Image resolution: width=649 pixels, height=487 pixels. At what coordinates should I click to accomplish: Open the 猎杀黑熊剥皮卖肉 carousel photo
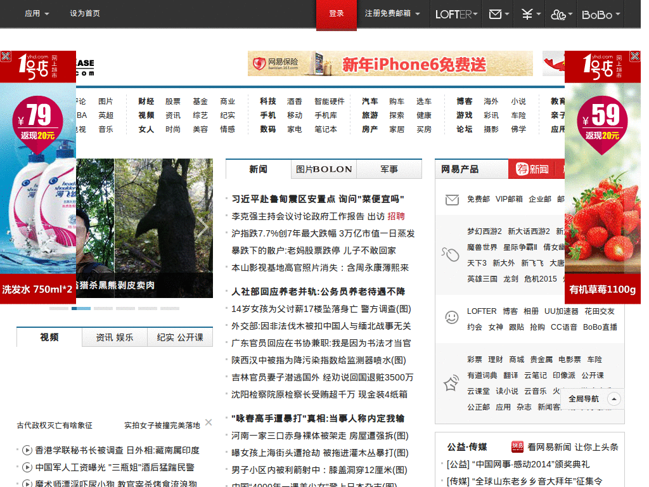tap(145, 228)
